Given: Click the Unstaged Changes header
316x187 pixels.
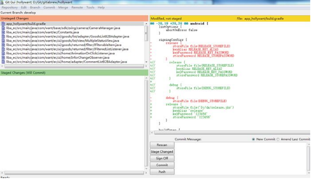Looking at the screenshot, I should pyautogui.click(x=74, y=18).
